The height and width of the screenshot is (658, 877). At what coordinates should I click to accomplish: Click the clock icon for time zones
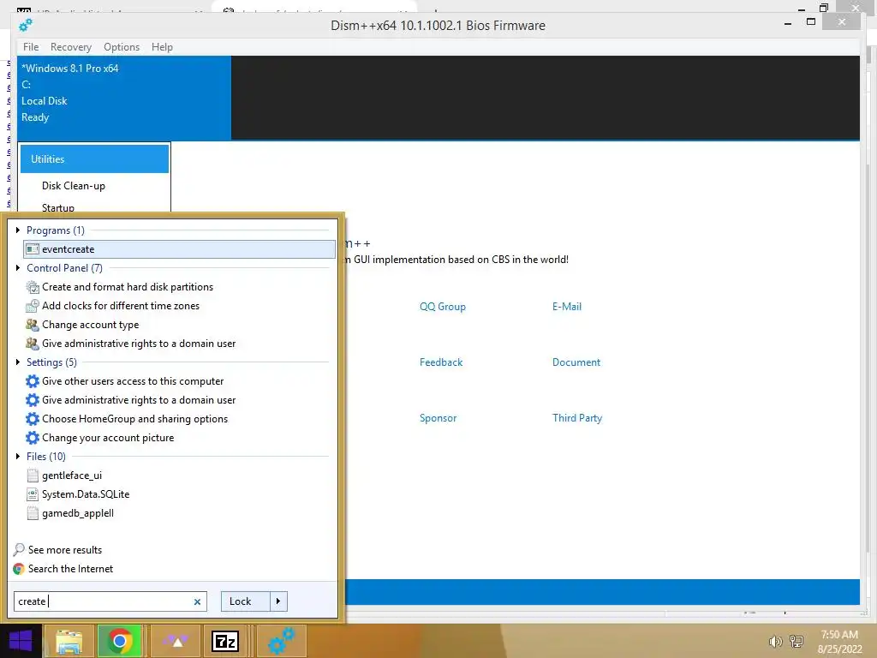(x=33, y=306)
